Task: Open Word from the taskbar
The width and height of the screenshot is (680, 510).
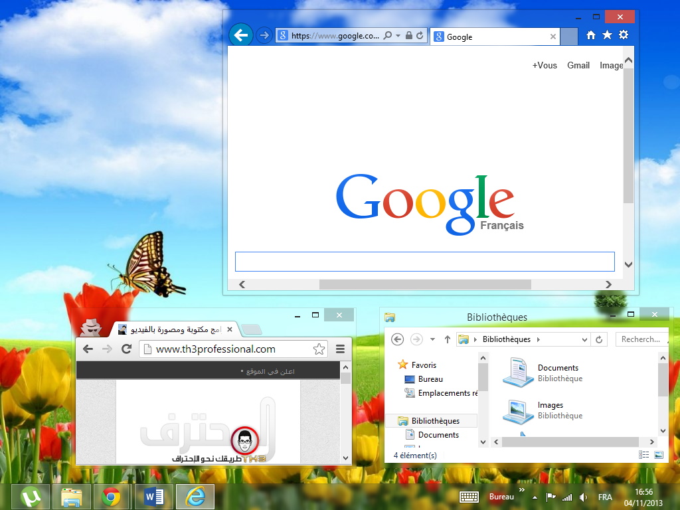Action: pyautogui.click(x=153, y=496)
